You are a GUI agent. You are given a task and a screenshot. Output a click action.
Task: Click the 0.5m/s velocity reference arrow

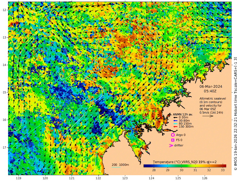(x=208, y=116)
